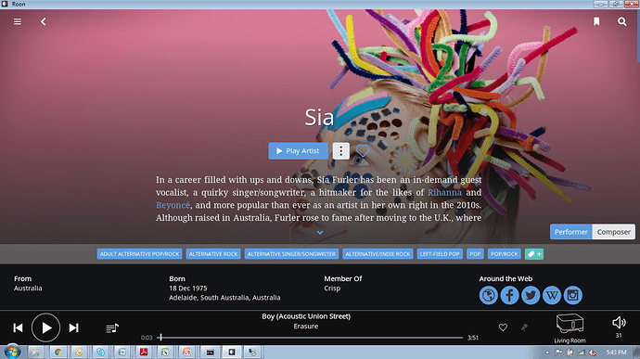The height and width of the screenshot is (359, 640).
Task: Open Sia's Twitter page icon
Action: (x=531, y=295)
